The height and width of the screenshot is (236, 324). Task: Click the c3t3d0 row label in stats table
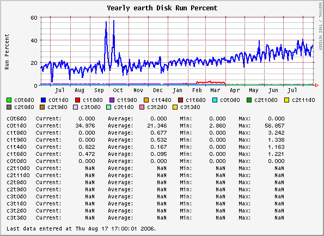tap(17, 217)
